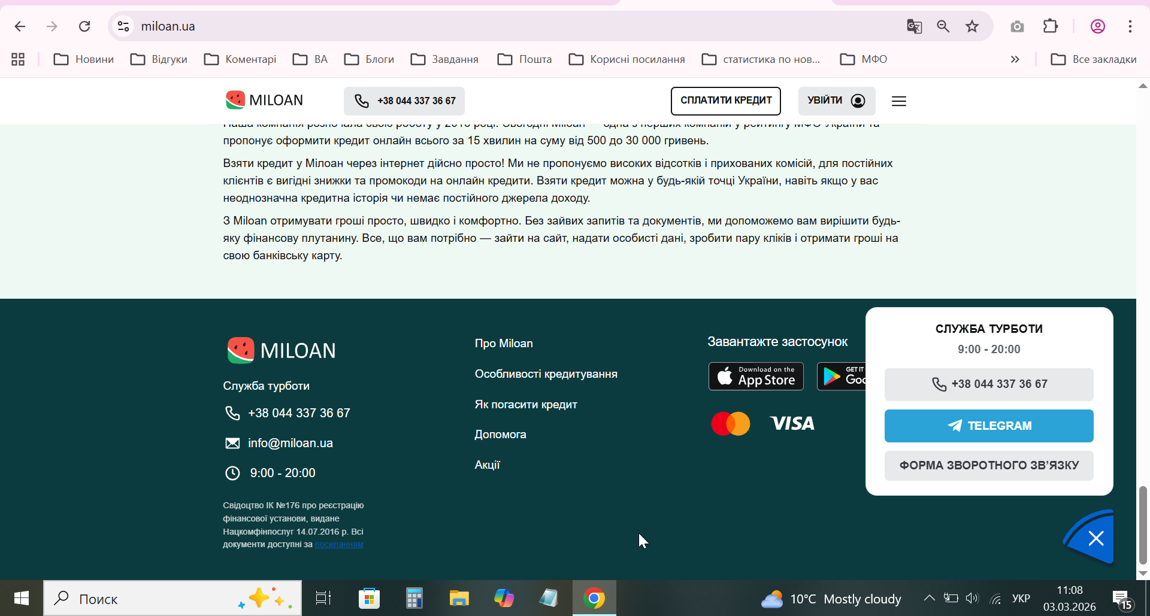Click the MILOAN logo in the header

pos(264,100)
